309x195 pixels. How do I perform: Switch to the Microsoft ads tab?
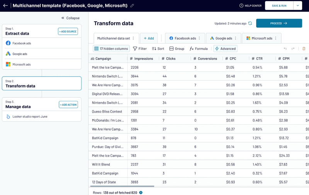click(259, 39)
